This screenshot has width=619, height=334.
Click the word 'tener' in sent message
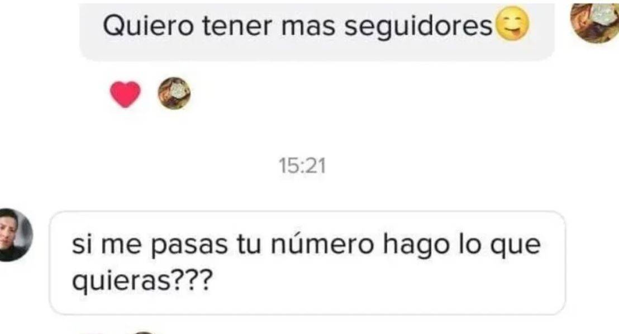coord(237,26)
